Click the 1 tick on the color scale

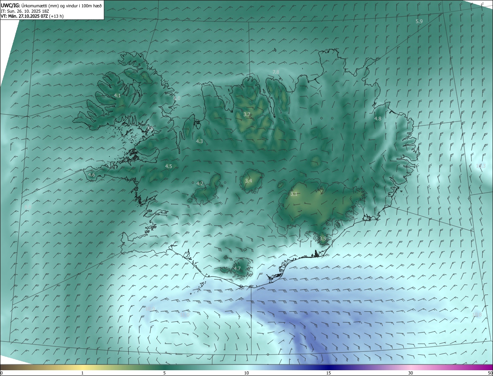(82, 373)
